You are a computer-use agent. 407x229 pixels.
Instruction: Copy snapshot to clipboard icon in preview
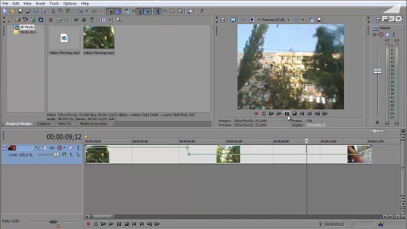(312, 20)
